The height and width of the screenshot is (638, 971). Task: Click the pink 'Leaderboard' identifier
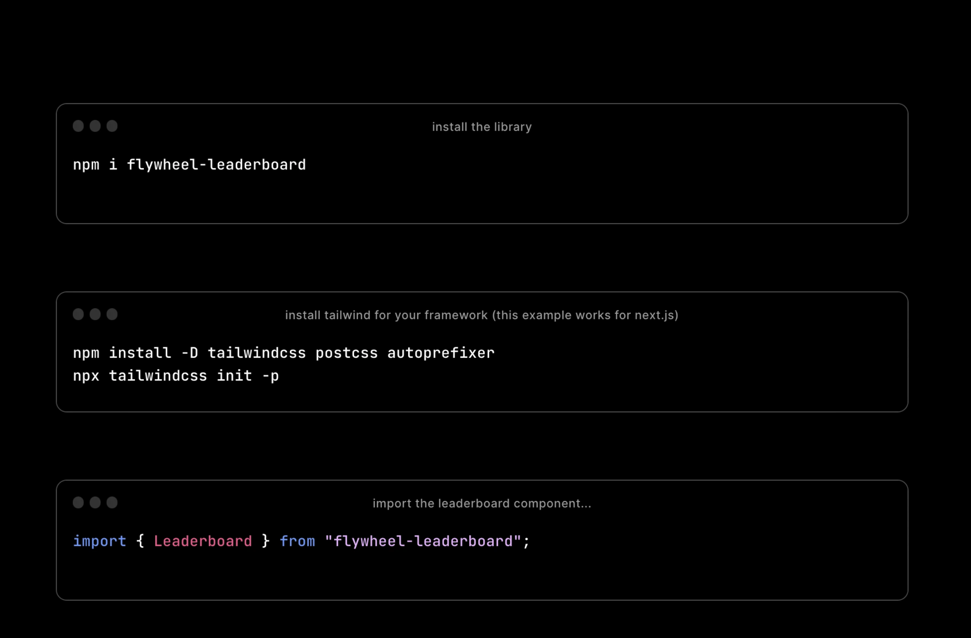203,541
